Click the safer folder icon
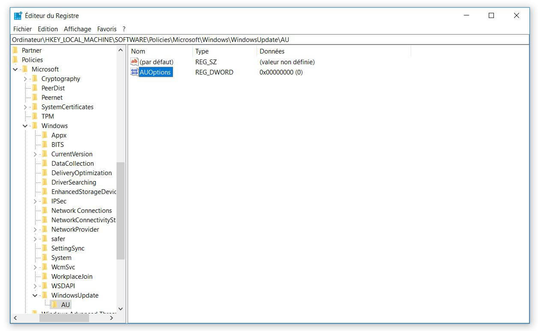Viewport: 538px width, 331px height. (45, 239)
